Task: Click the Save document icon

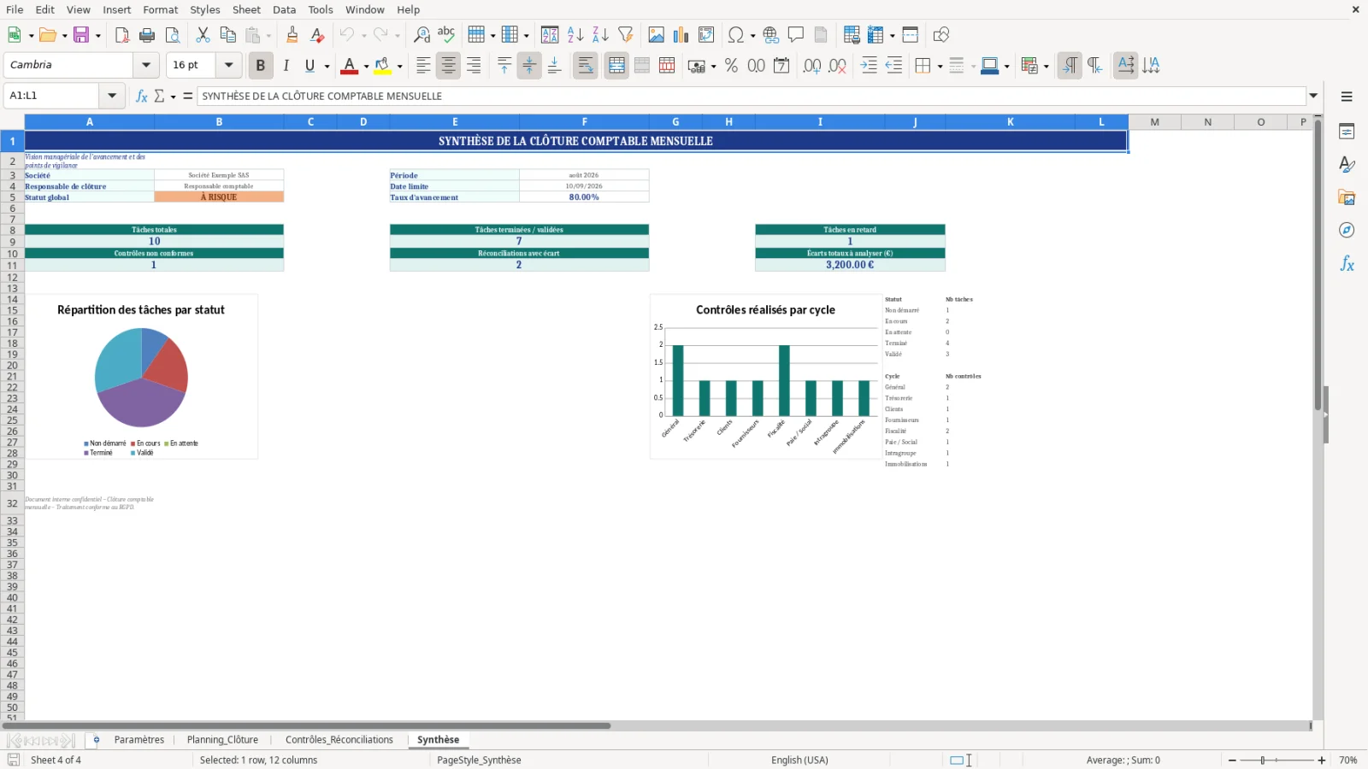Action: [81, 35]
